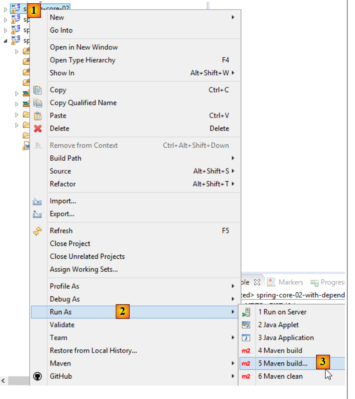Screen dimensions: 355x399
Task: Click the Import icon
Action: [38, 201]
